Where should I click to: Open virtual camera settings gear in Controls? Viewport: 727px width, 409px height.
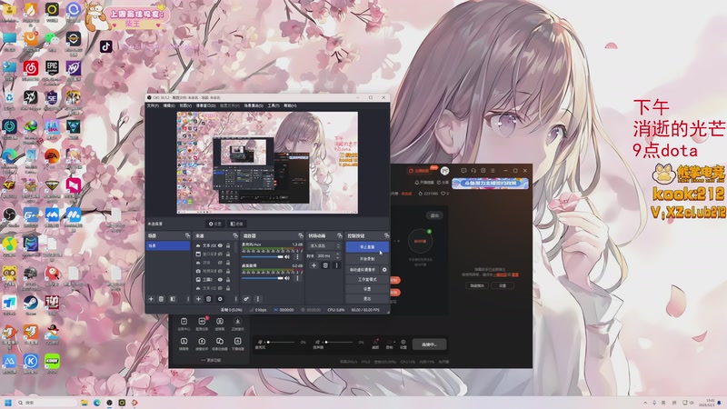pyautogui.click(x=384, y=269)
